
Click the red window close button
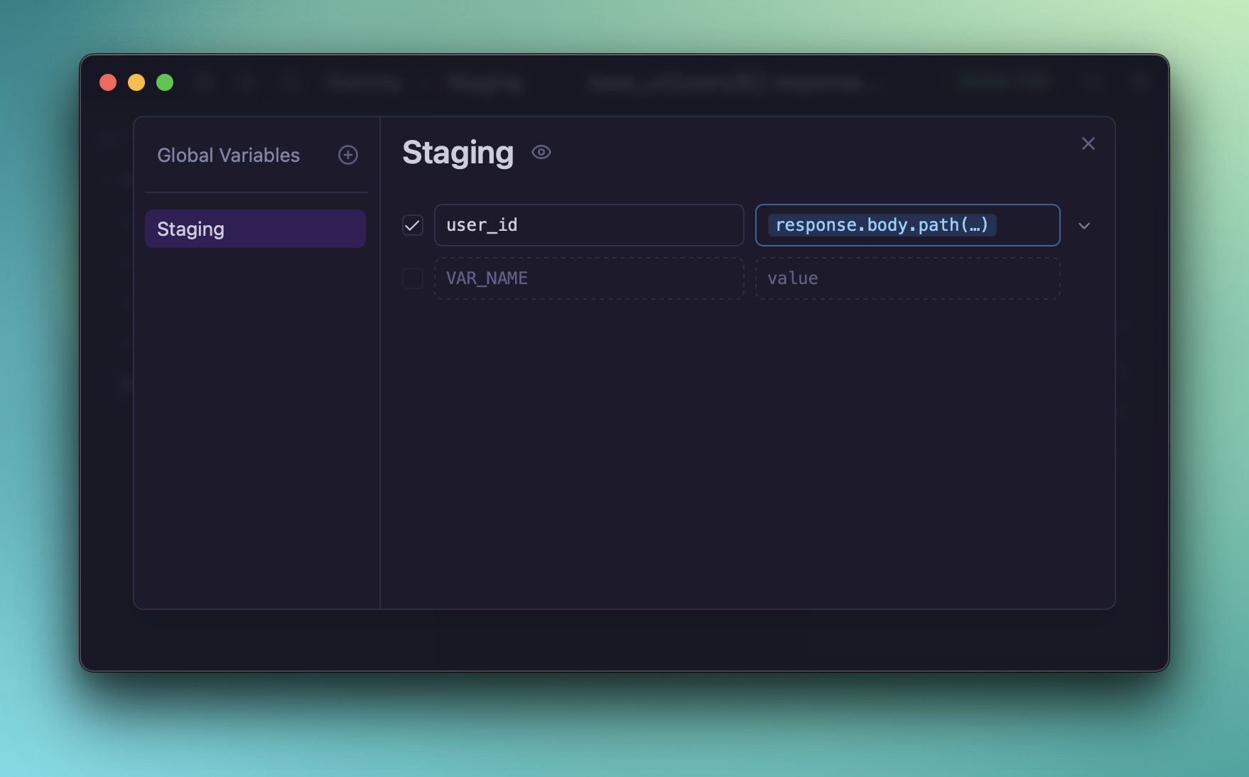[x=108, y=82]
